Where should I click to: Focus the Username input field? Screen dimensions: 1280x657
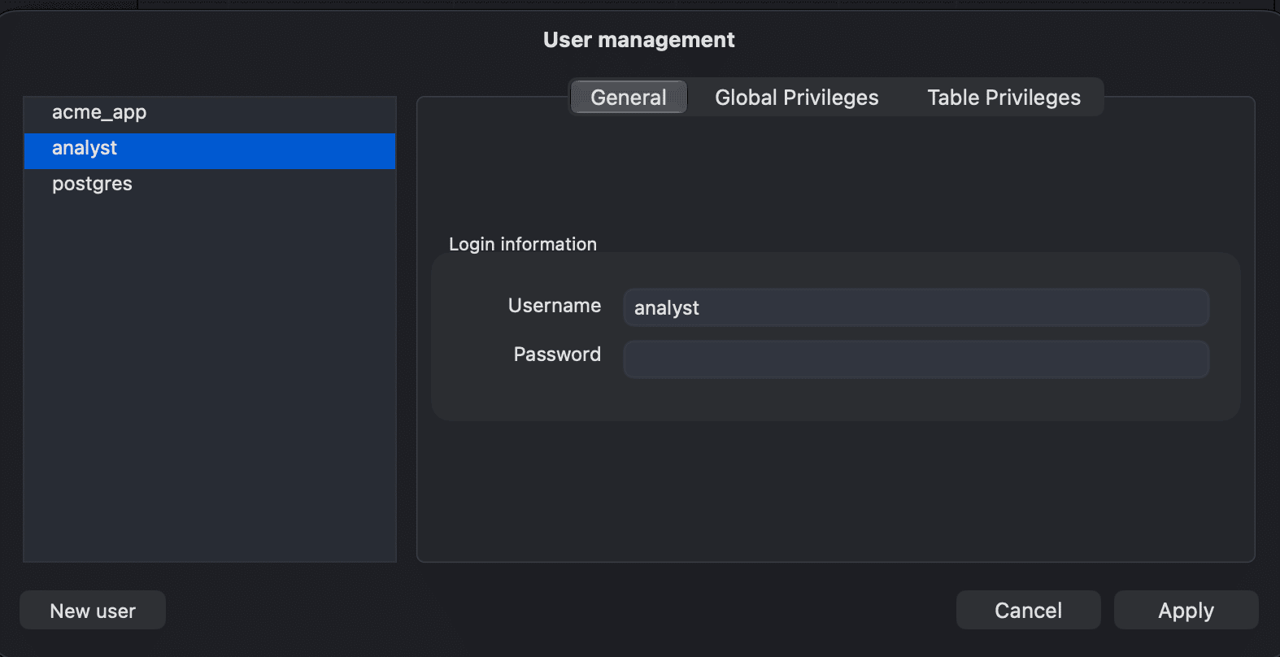(916, 307)
